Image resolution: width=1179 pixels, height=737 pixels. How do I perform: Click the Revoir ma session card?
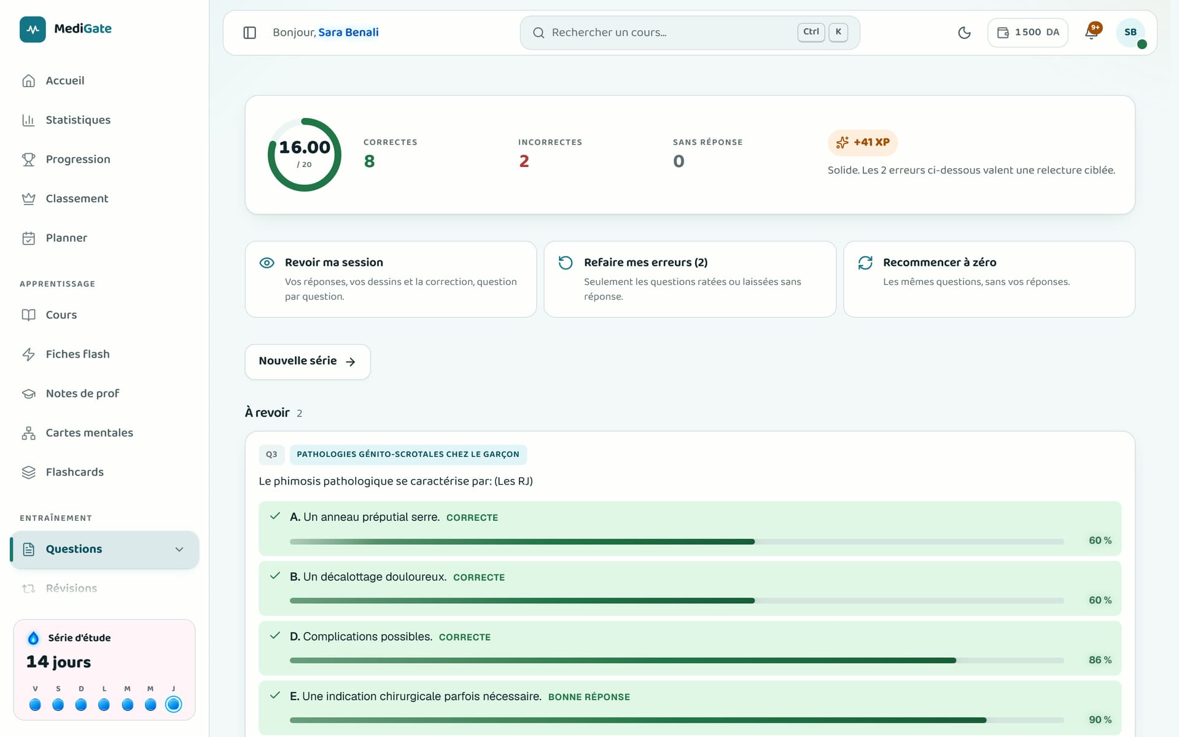pyautogui.click(x=391, y=279)
